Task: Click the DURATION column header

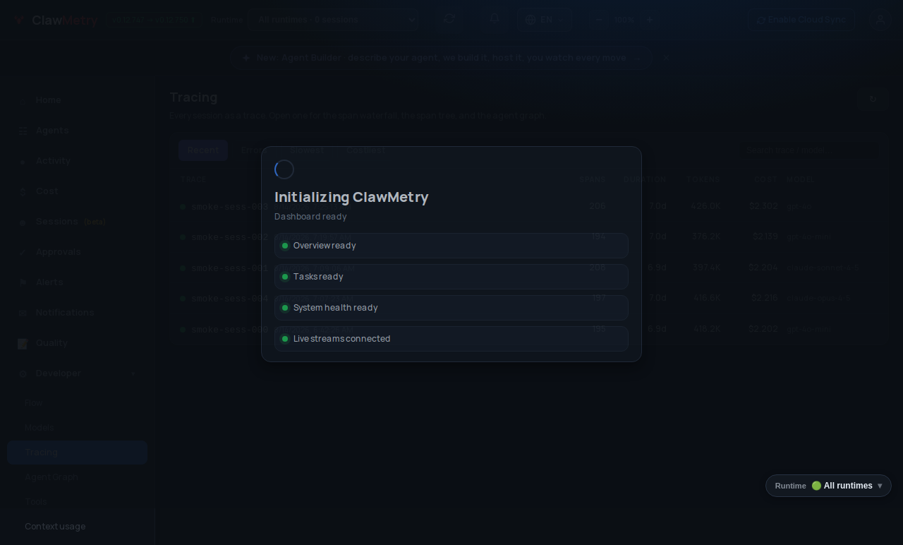Action: (645, 180)
